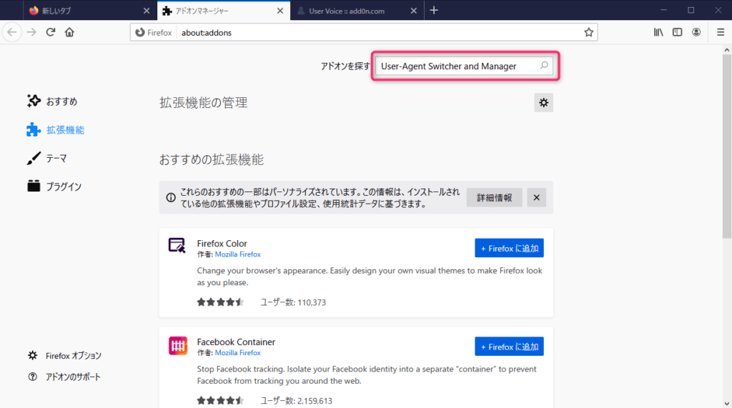This screenshot has width=732, height=408.
Task: Click the vertical page scrollbar
Action: [x=727, y=147]
